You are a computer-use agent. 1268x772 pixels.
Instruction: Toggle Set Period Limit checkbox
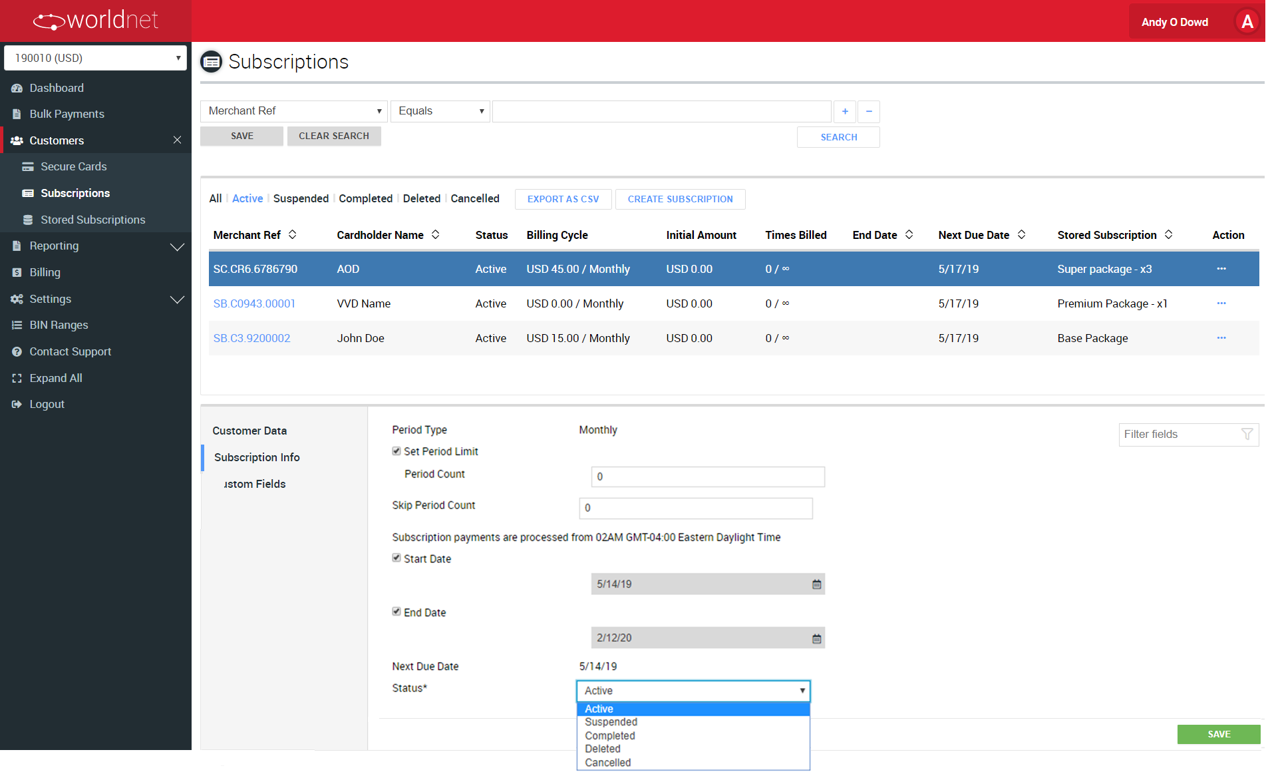[x=396, y=451]
